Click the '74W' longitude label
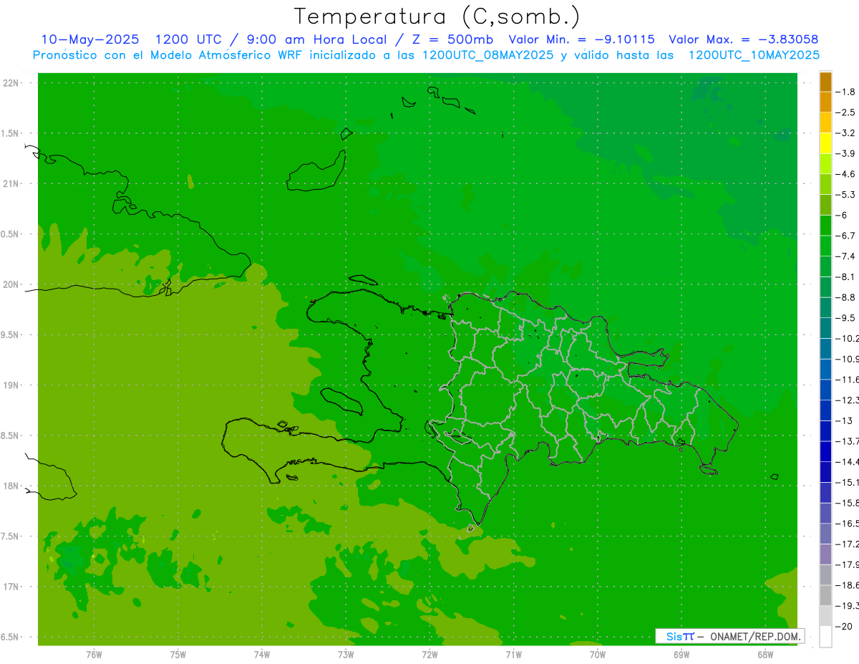859x664 pixels. 261,654
